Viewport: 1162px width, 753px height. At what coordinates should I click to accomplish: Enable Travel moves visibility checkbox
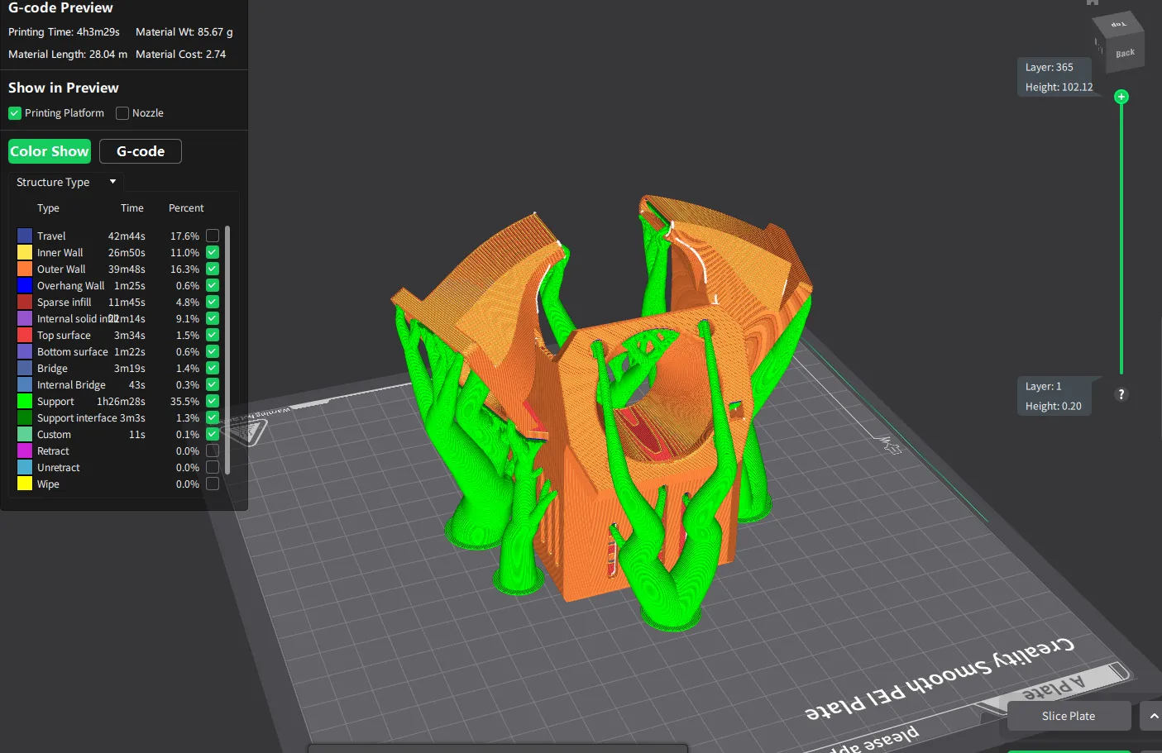213,236
